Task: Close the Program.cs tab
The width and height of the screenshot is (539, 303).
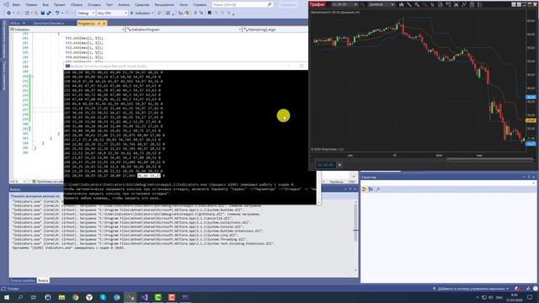Action: 104,24
